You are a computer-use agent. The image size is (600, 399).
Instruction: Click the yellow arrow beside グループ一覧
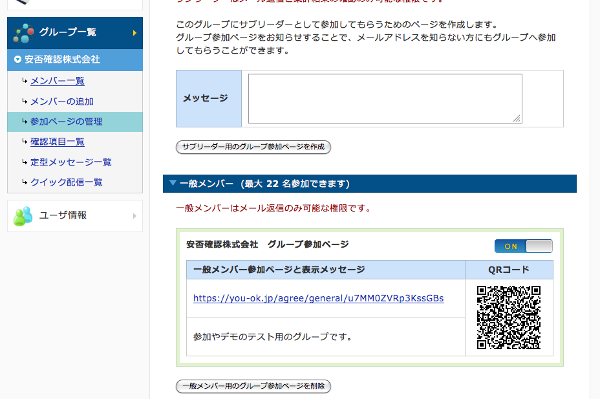(x=134, y=33)
